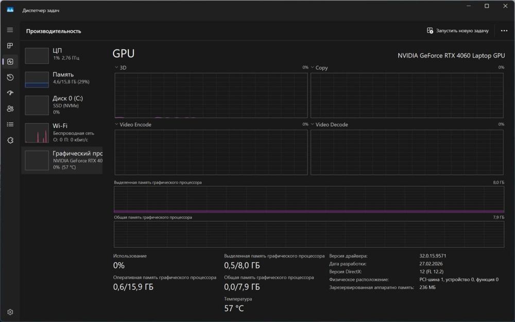Select the Память performance item
Image resolution: width=515 pixels, height=322 pixels.
click(62, 79)
